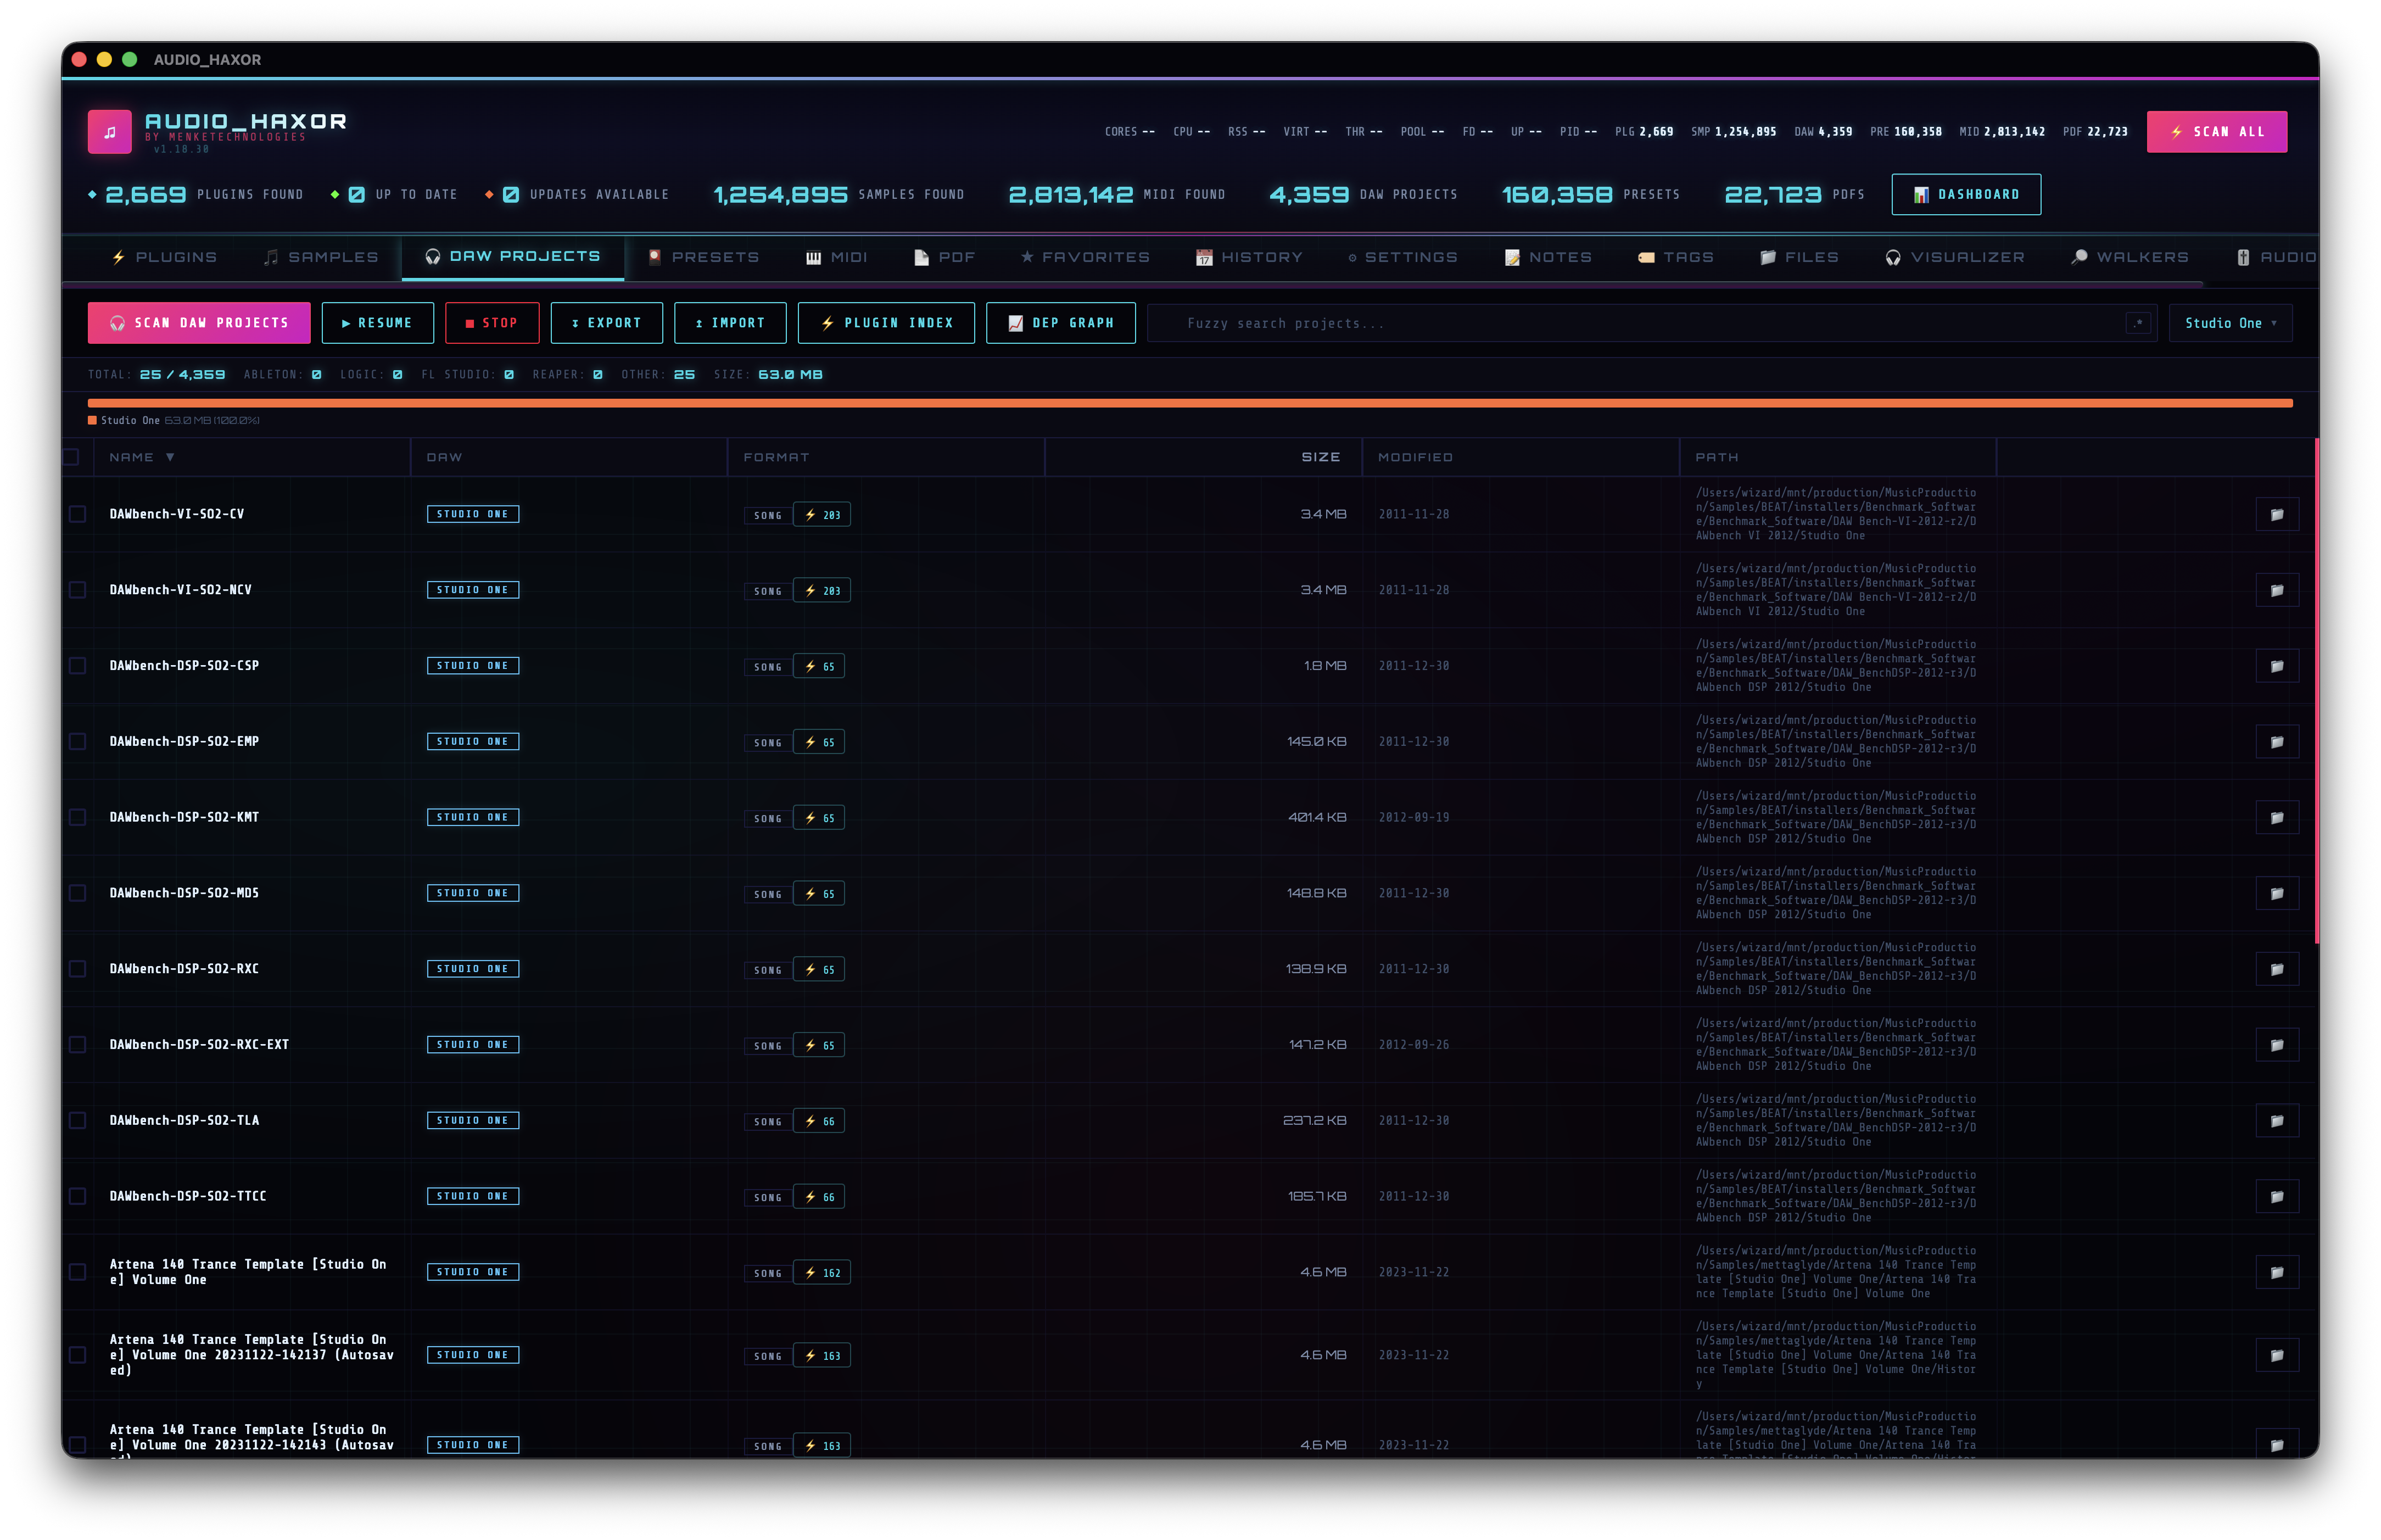Switch to the Samples tab

click(321, 257)
